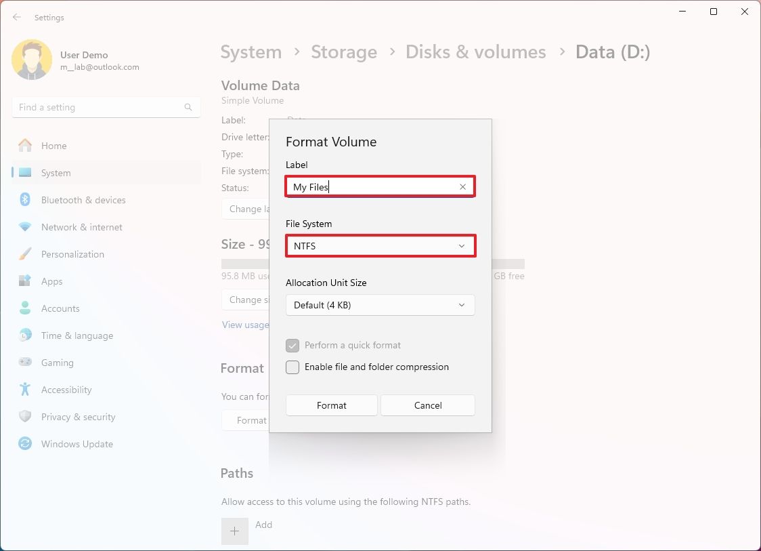This screenshot has height=551, width=761.
Task: Open Time & language settings
Action: (25, 335)
